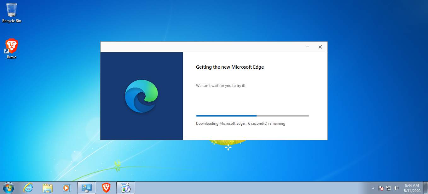Click the remaining download time text
The width and height of the screenshot is (428, 194).
(240, 123)
